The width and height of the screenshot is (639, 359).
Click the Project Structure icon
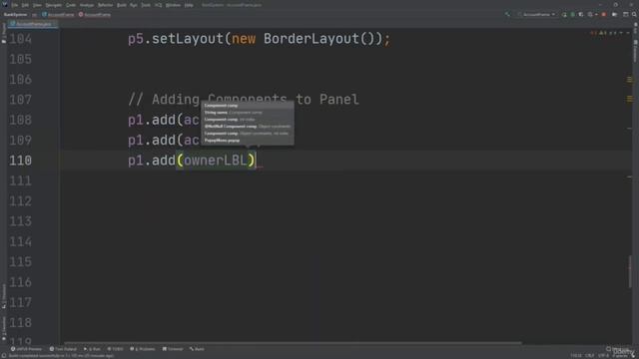[x=626, y=14]
